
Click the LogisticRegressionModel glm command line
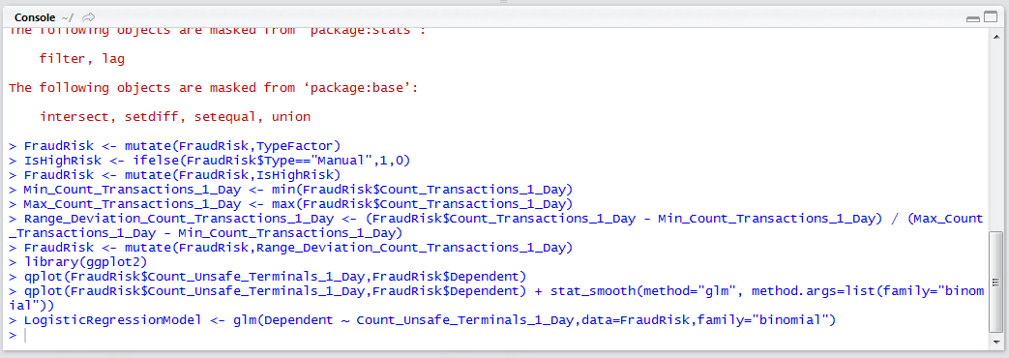tap(422, 320)
